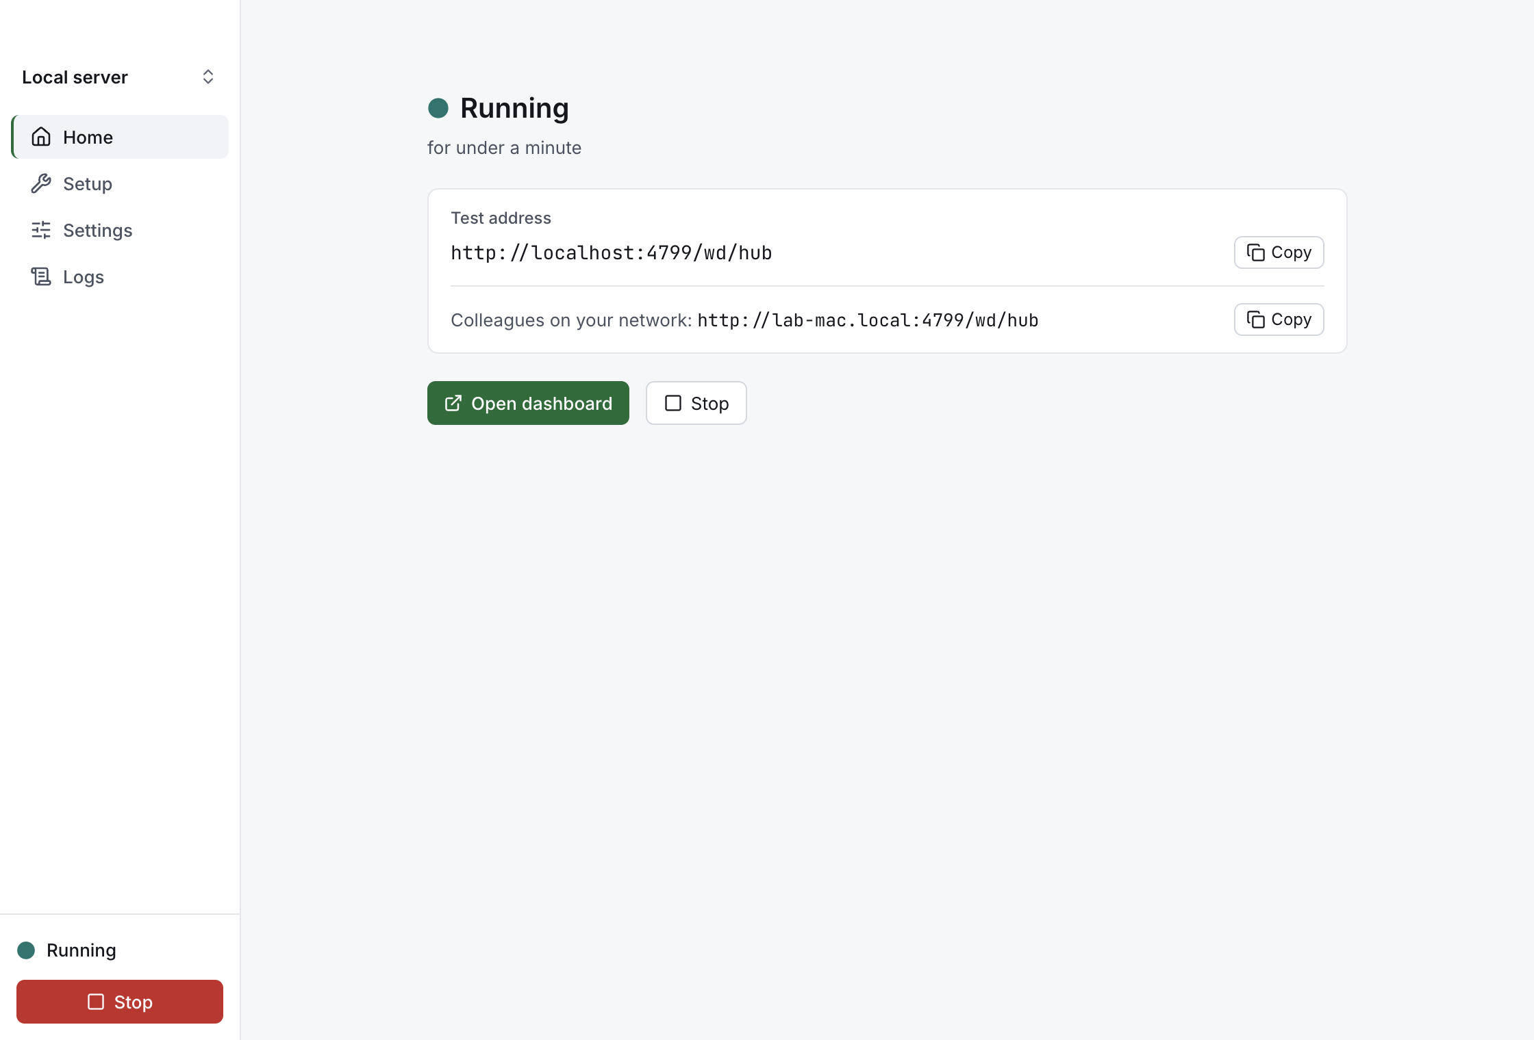Click the Settings sliders icon
This screenshot has width=1534, height=1040.
point(41,230)
